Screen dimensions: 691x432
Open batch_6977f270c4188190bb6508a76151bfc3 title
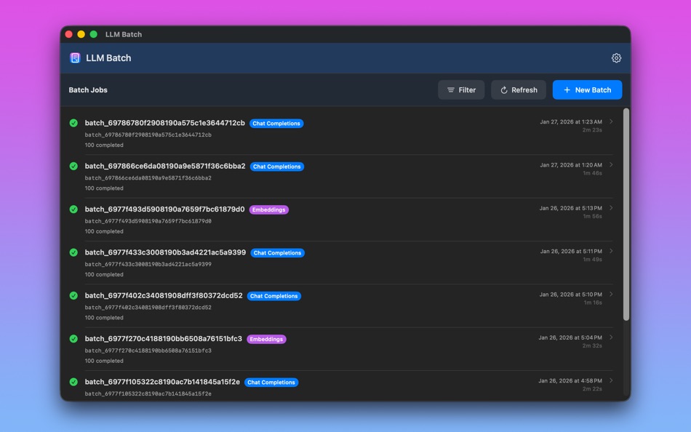click(163, 339)
